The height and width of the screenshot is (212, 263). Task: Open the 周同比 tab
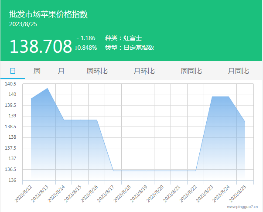(x=191, y=71)
